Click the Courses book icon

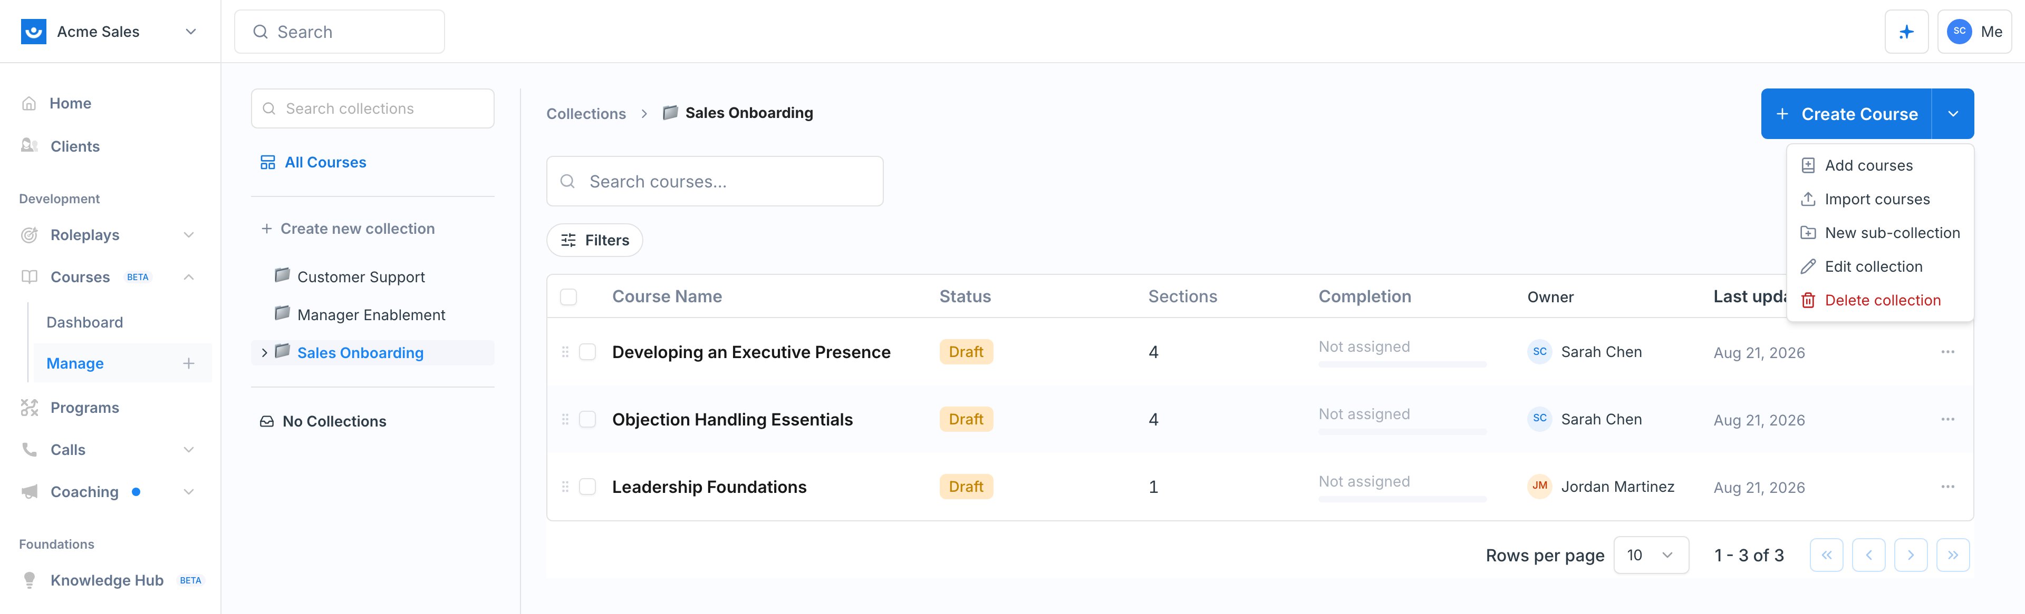point(29,277)
